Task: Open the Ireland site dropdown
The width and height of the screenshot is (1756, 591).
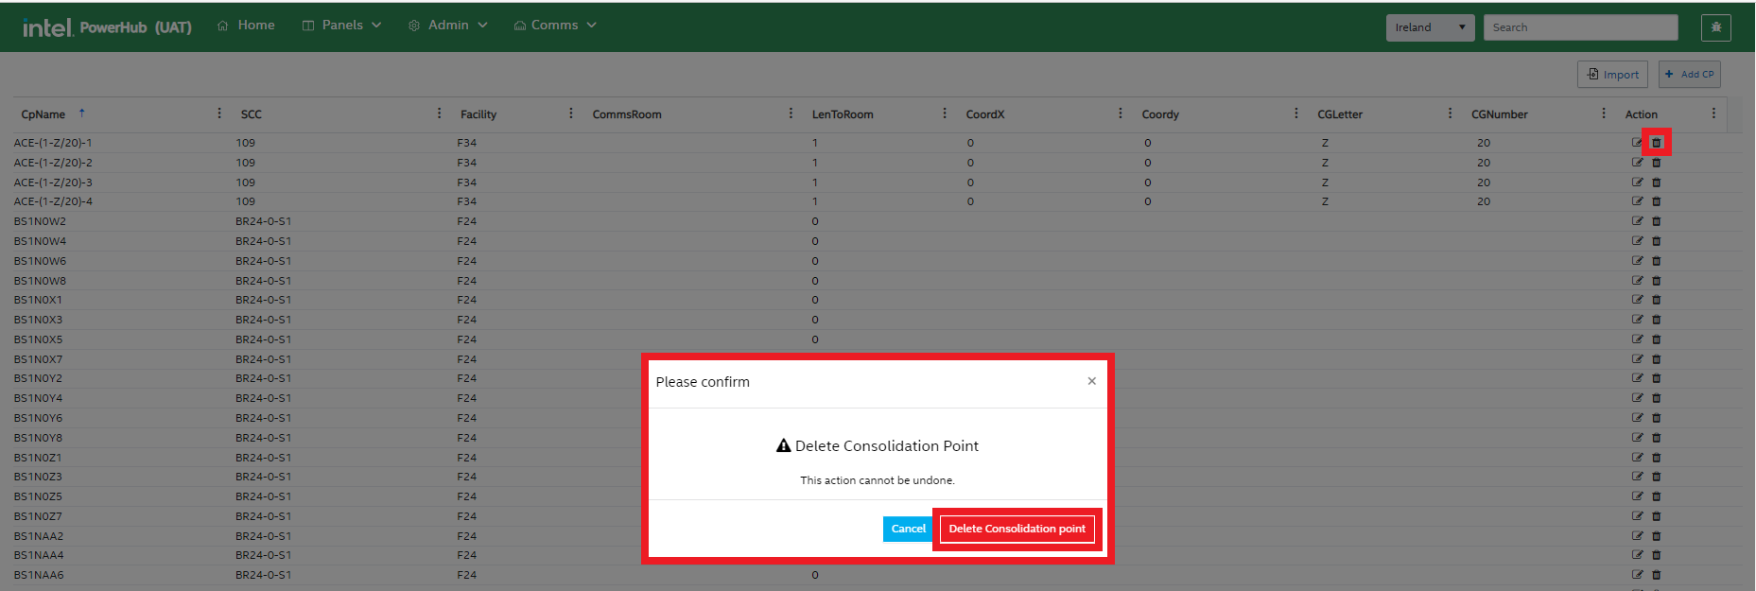Action: coord(1430,27)
